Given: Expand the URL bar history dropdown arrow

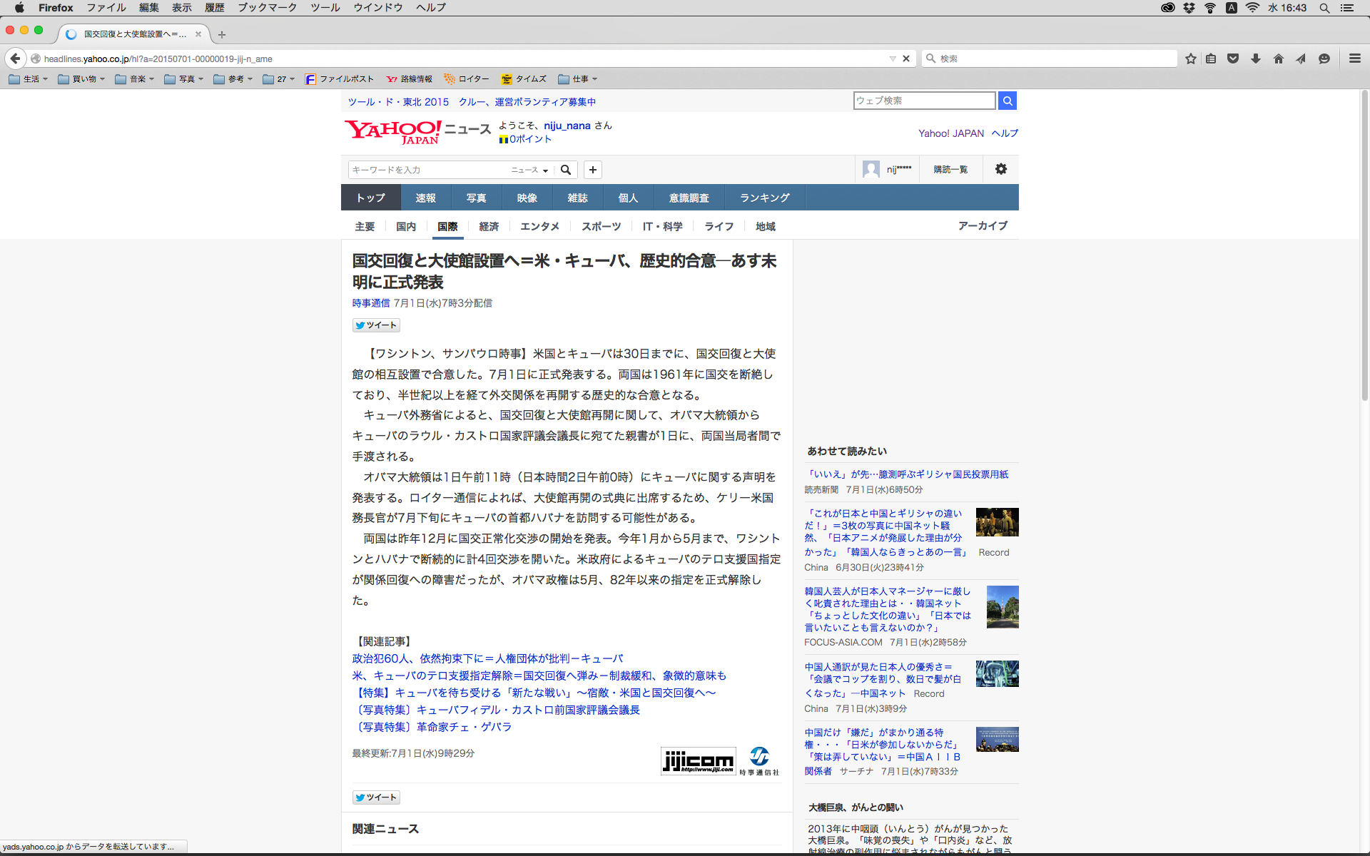Looking at the screenshot, I should click(x=892, y=58).
